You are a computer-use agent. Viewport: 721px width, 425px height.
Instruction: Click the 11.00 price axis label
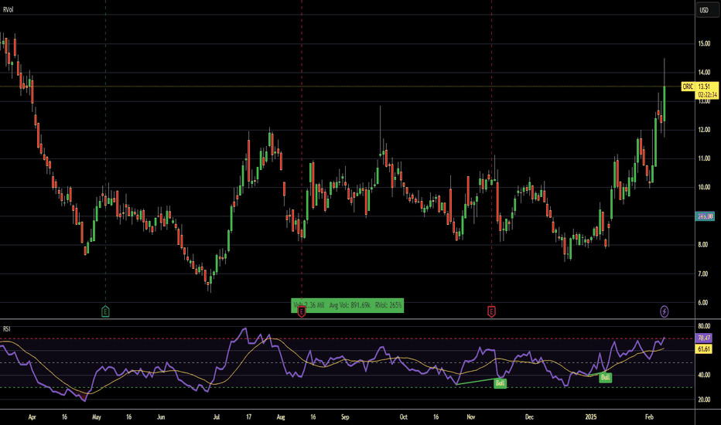704,158
